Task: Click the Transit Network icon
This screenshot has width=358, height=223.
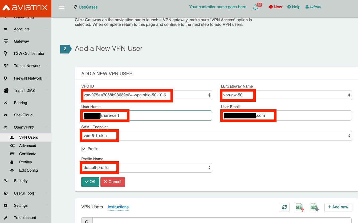Action: [x=6, y=66]
